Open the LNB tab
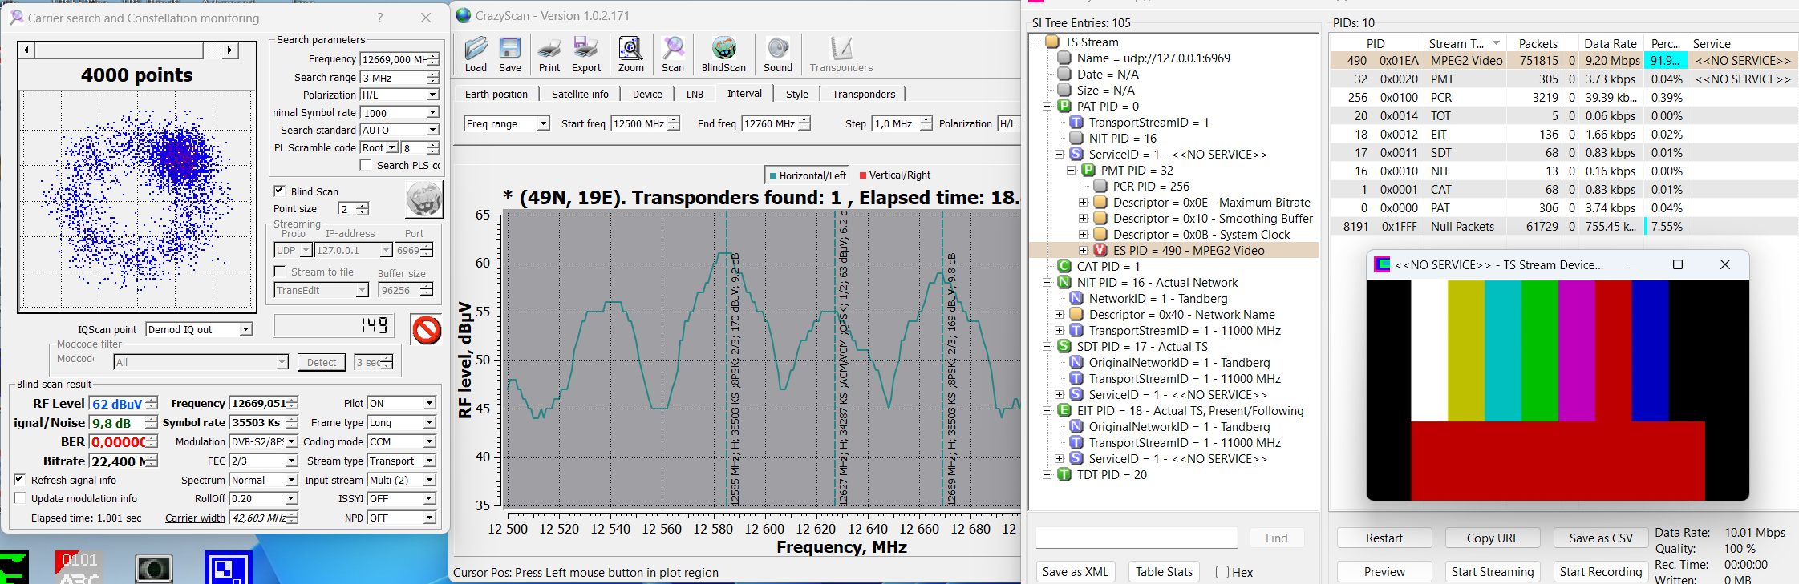 pos(695,94)
